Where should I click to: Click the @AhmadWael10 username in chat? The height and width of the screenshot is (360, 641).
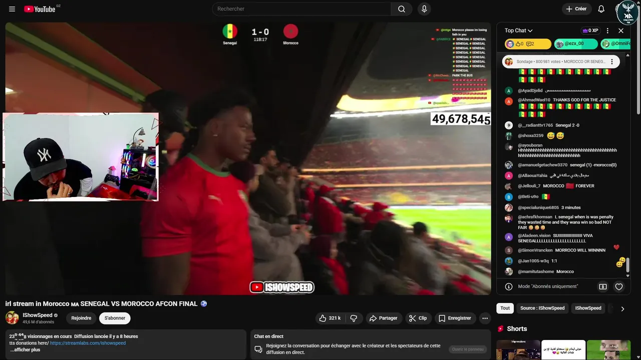click(534, 100)
